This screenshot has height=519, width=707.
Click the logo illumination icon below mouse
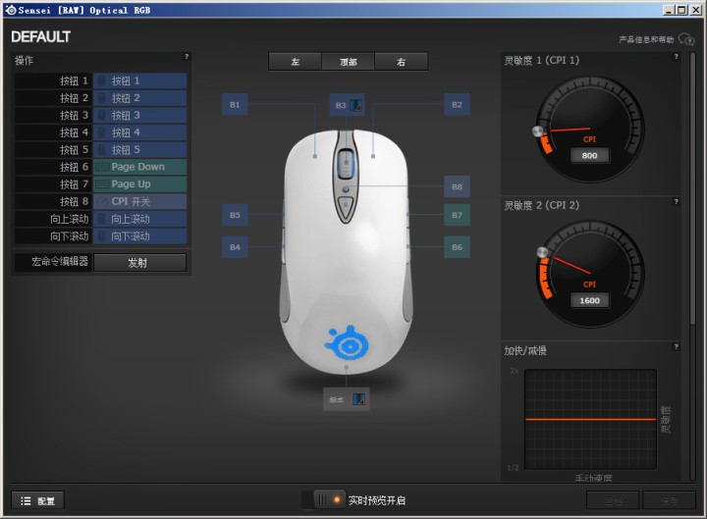tap(359, 399)
